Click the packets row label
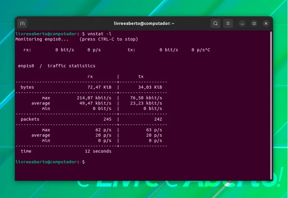This screenshot has height=198, width=288. (x=30, y=119)
